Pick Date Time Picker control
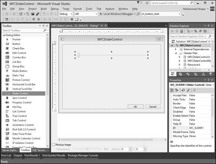 [22, 134]
